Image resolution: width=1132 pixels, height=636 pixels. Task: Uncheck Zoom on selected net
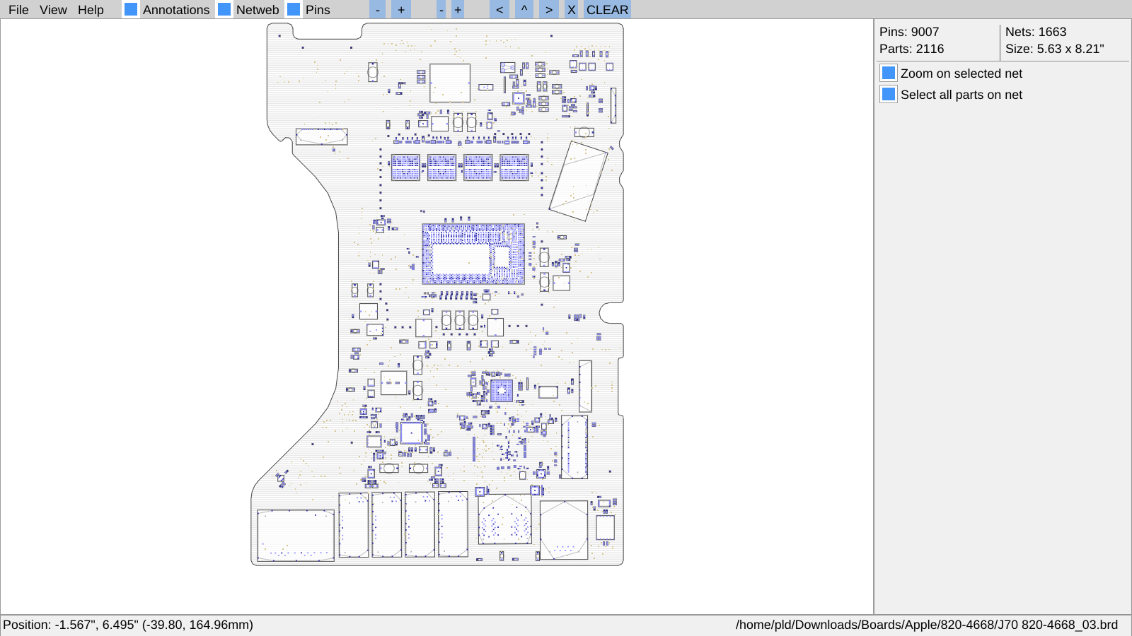(x=889, y=73)
